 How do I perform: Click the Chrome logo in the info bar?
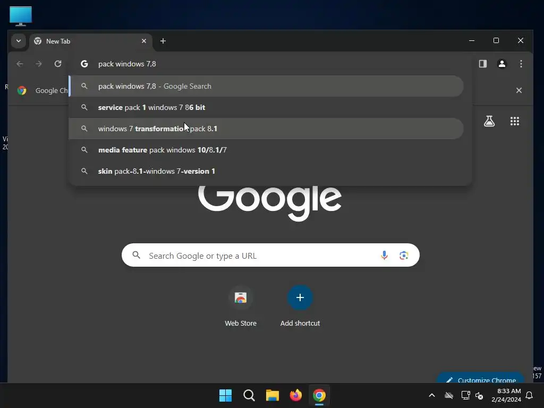22,90
